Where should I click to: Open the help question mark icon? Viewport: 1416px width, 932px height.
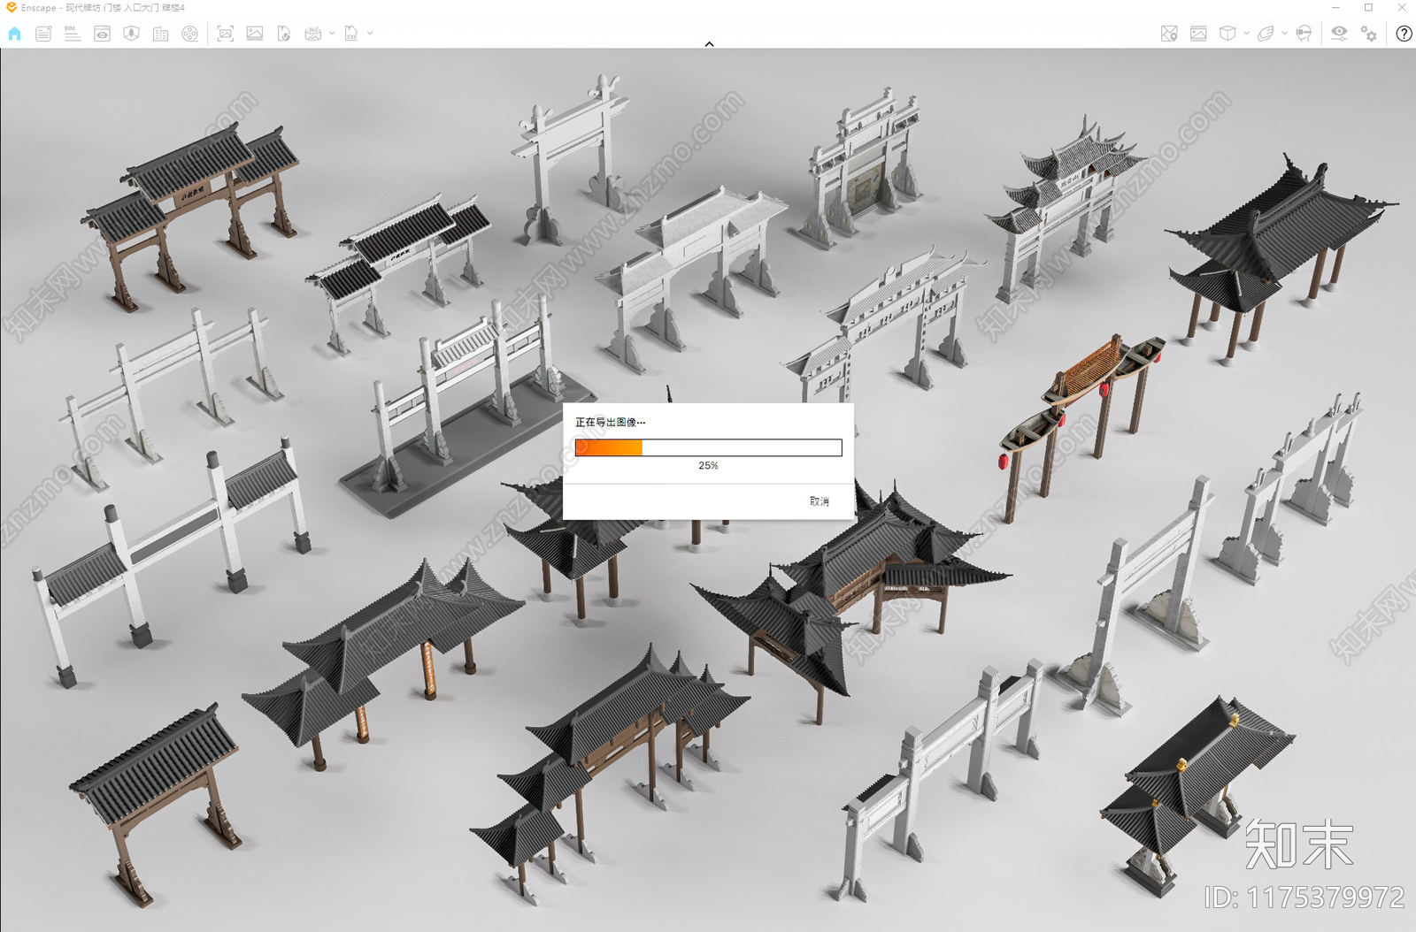[x=1404, y=34]
